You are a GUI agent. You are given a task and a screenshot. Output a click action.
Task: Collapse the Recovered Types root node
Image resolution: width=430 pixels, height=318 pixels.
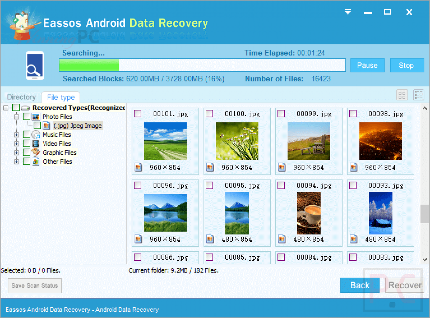(x=6, y=108)
